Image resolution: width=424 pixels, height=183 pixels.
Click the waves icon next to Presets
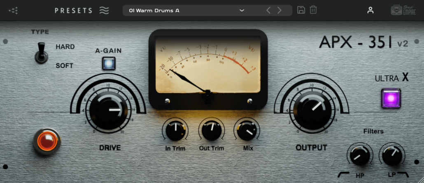[x=104, y=10]
